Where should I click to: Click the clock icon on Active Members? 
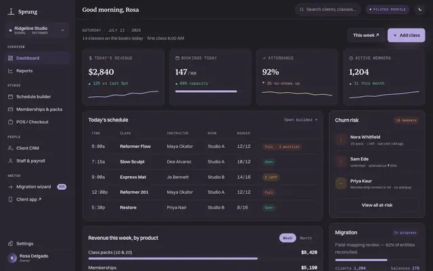(351, 58)
